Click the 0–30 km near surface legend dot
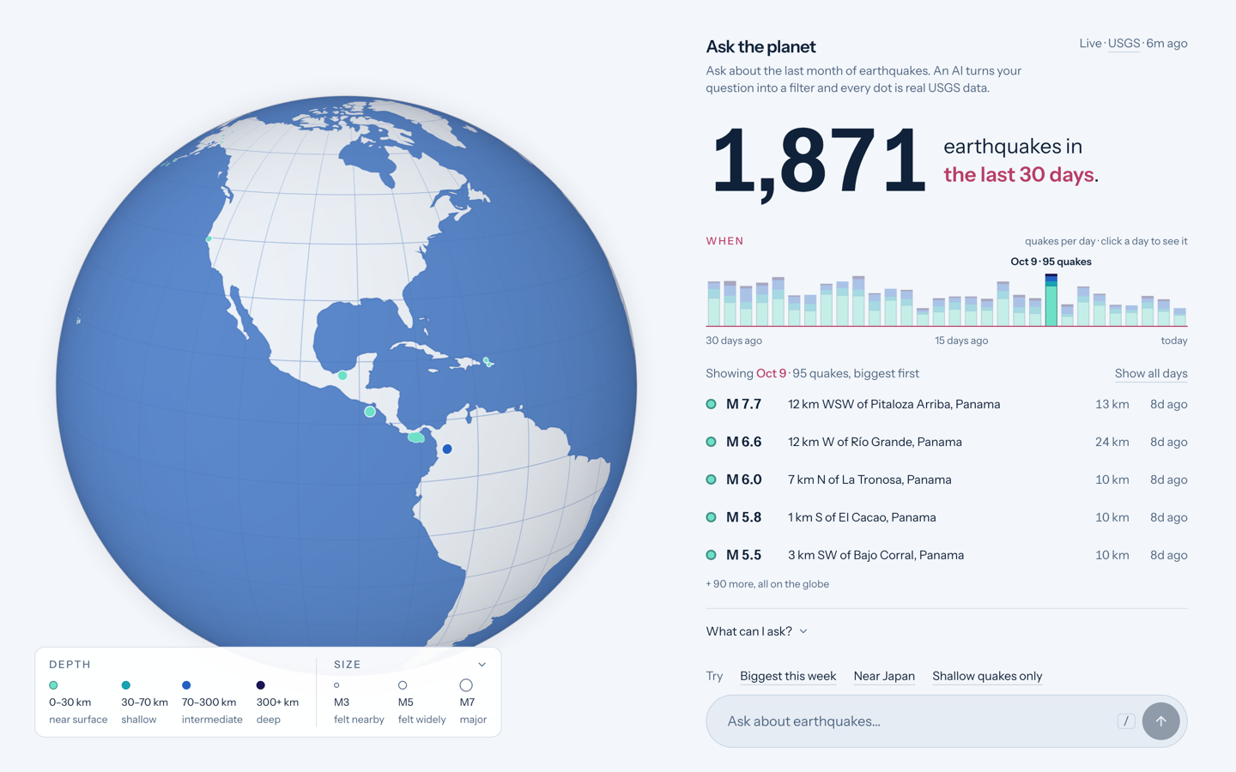The width and height of the screenshot is (1236, 772). pyautogui.click(x=53, y=685)
